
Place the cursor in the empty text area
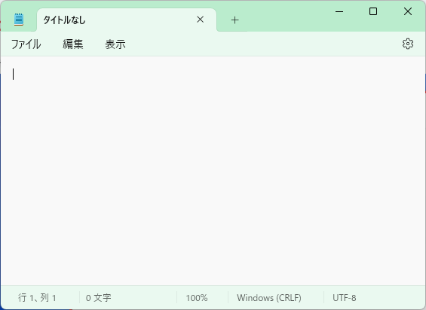pos(213,171)
